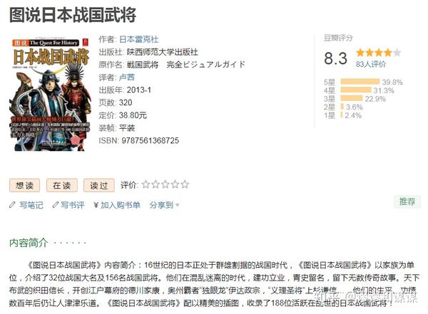Click the yen icon beside 加入购书单
The width and height of the screenshot is (428, 314).
[x=96, y=205]
